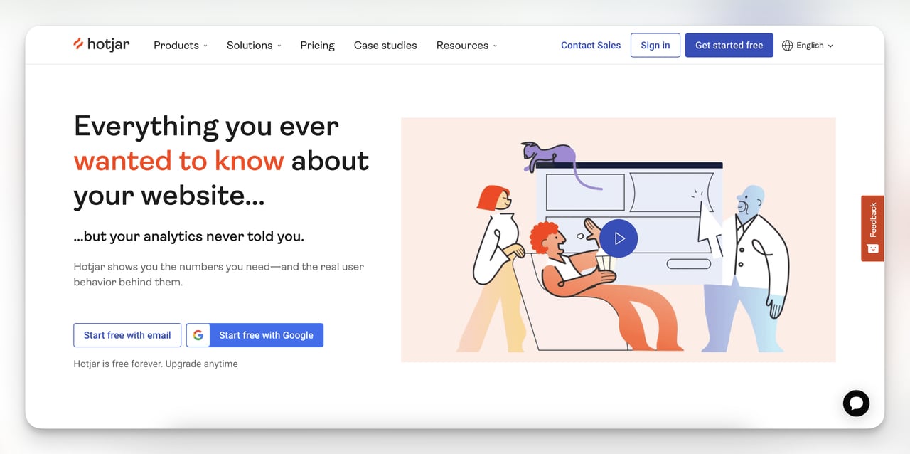Click the orange 'wanted to know' headline text
The width and height of the screenshot is (910, 454).
tap(179, 161)
